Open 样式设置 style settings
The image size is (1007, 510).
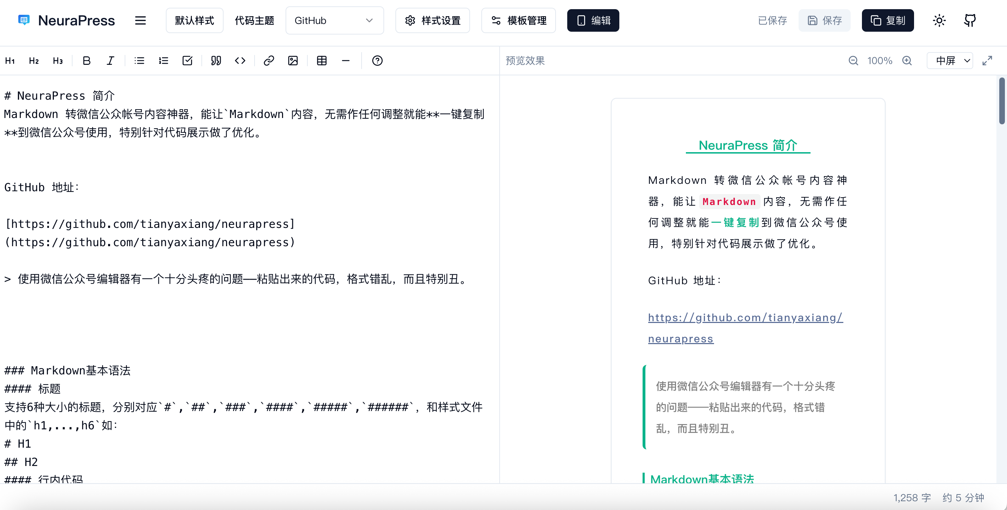[x=432, y=20]
